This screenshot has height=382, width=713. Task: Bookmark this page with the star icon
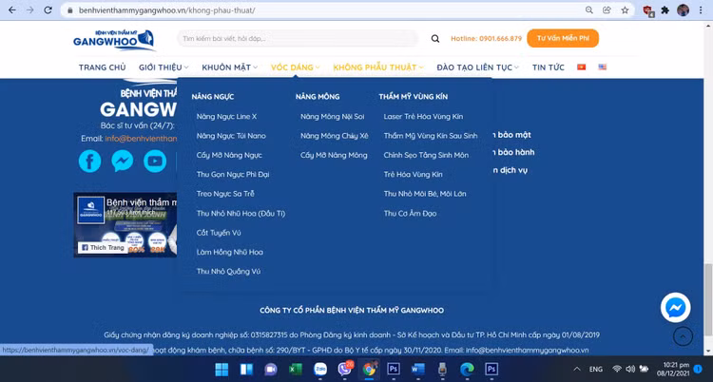[626, 10]
